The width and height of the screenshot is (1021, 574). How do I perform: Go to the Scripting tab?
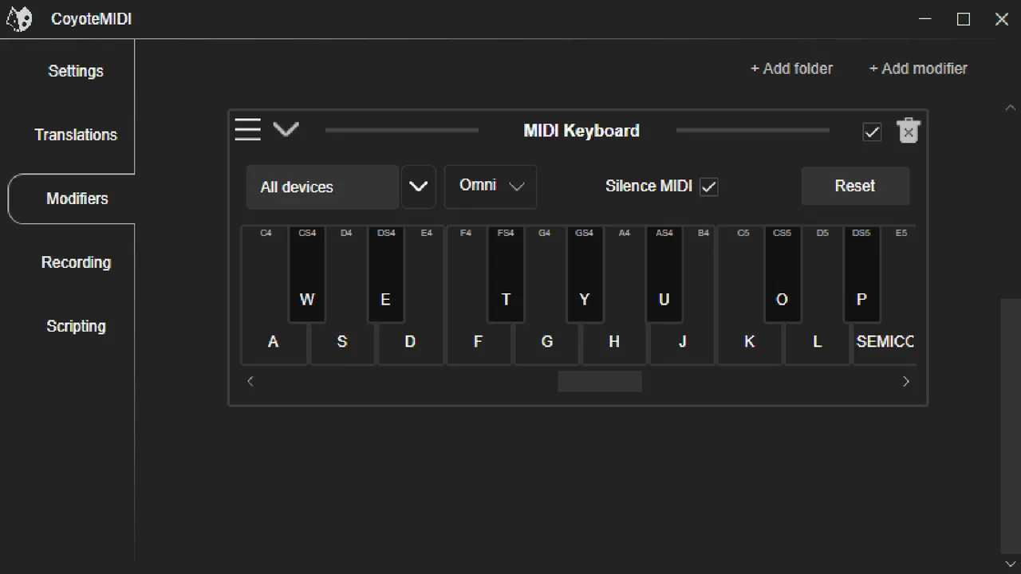tap(76, 326)
